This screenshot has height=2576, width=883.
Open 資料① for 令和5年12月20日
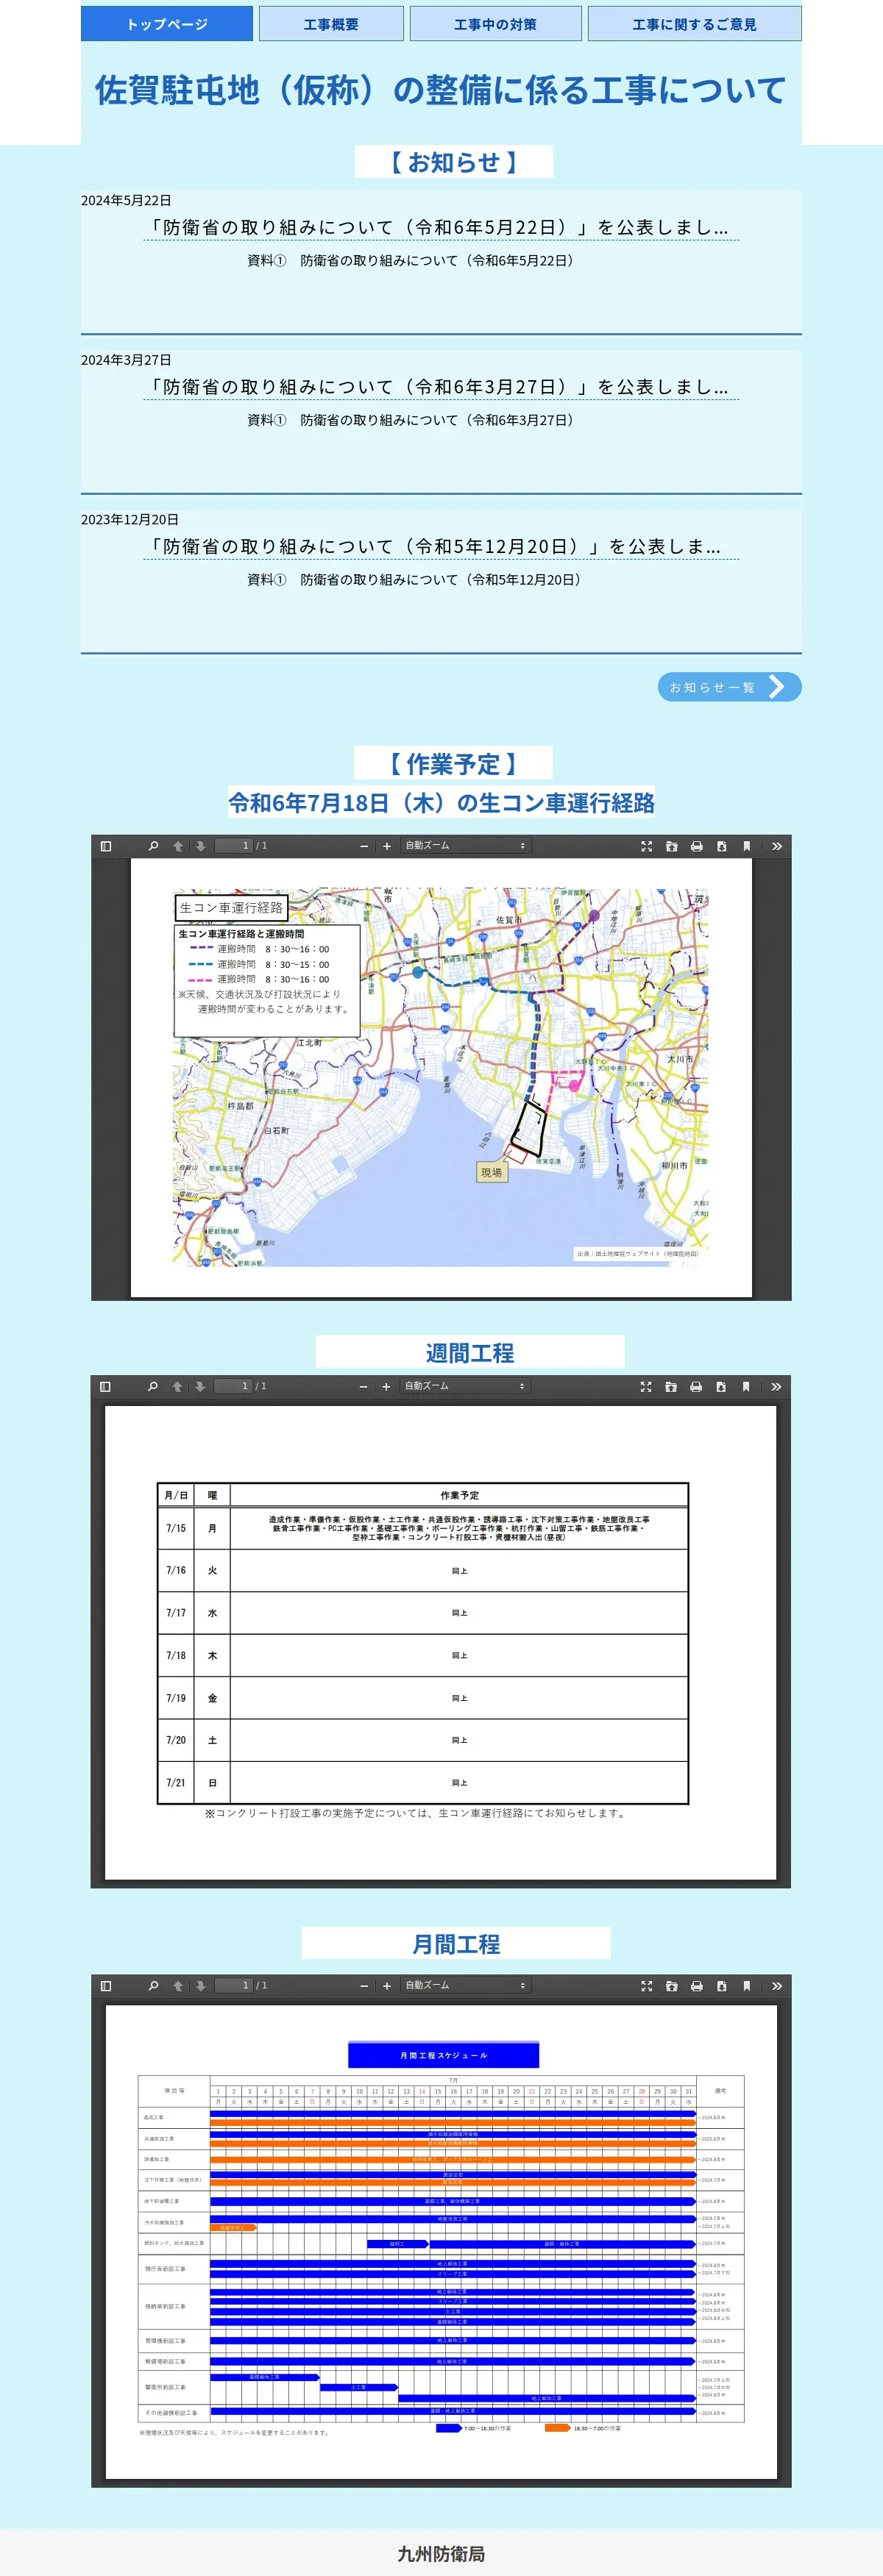[416, 580]
